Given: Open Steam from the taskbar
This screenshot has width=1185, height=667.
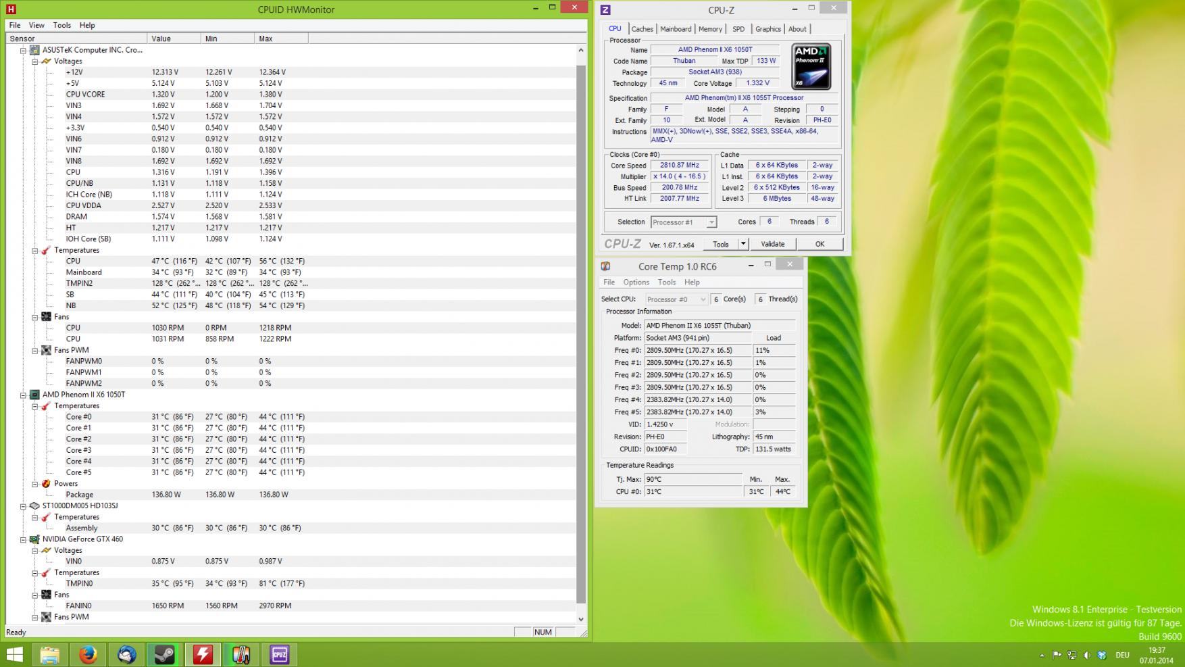Looking at the screenshot, I should click(x=164, y=655).
